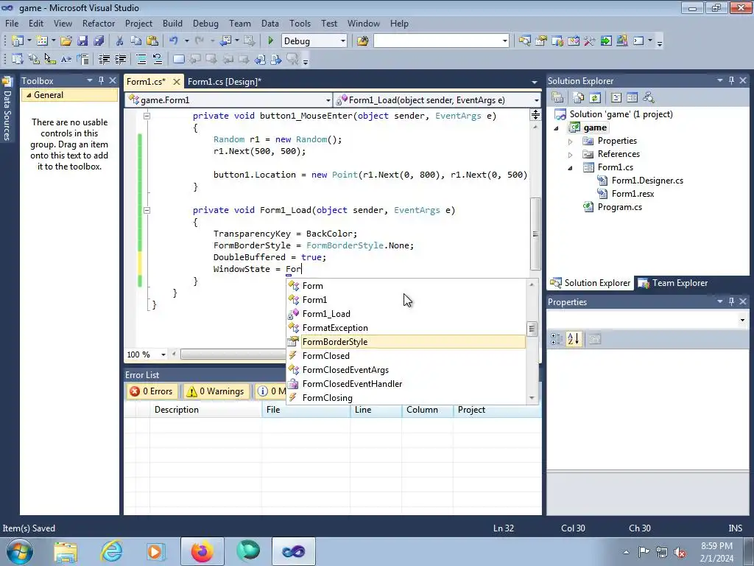Screen dimensions: 754x566
Task: Click View Code icon in Solution Explorer
Action: [616, 98]
